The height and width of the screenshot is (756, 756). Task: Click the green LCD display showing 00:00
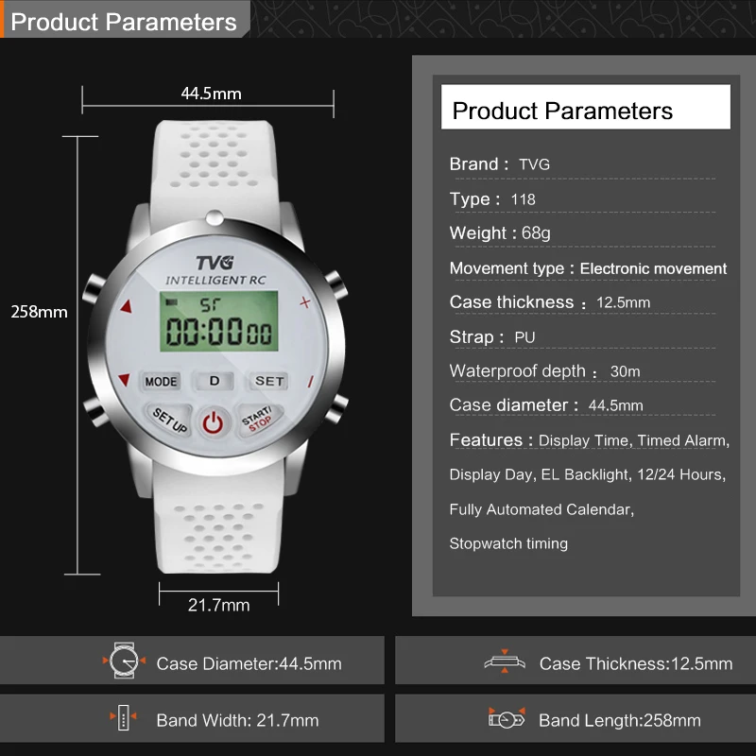coord(219,321)
